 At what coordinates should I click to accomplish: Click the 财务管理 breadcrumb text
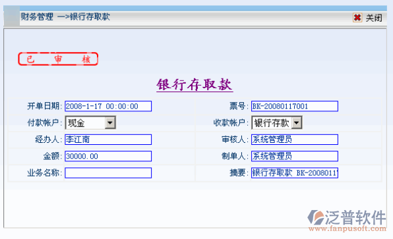37,16
